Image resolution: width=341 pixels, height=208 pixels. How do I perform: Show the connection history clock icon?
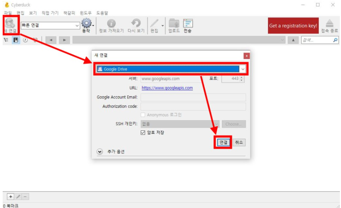click(25, 40)
